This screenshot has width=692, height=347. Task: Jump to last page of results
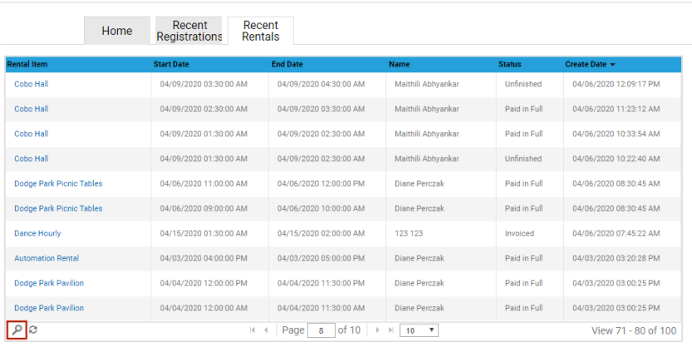pyautogui.click(x=389, y=330)
